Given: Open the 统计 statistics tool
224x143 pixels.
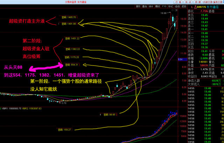Looking at the screenshot, I should [151, 6].
